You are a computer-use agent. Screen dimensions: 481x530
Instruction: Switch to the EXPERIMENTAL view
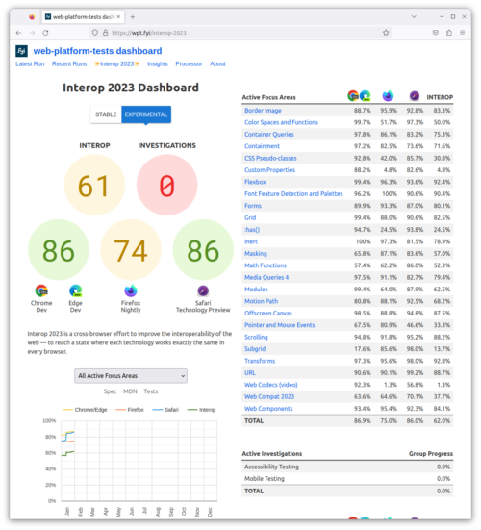tap(146, 114)
